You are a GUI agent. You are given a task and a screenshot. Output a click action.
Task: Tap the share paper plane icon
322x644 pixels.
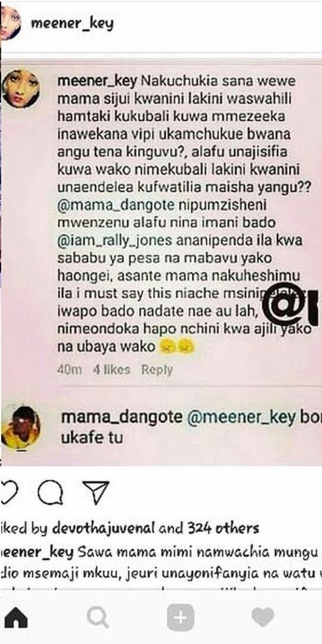coord(96,491)
